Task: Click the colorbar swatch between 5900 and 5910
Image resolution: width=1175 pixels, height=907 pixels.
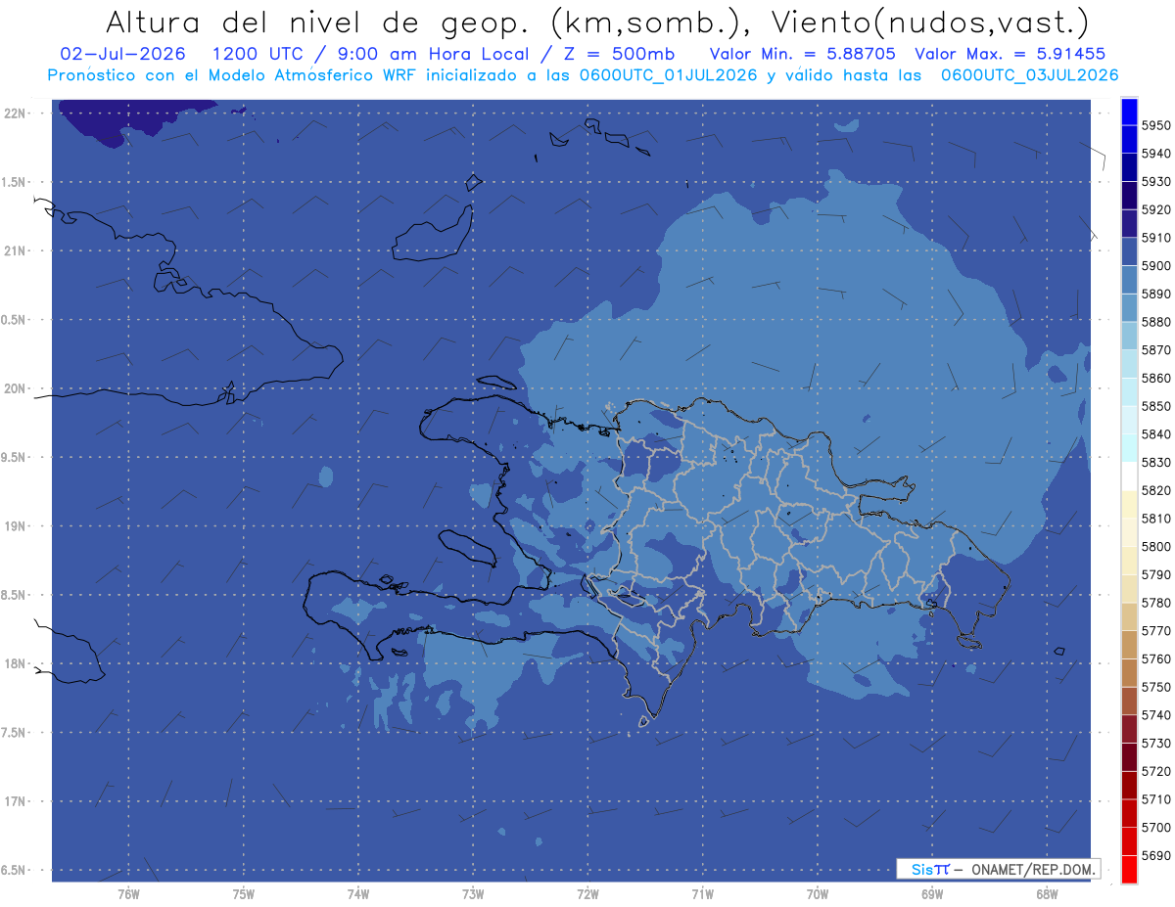Action: (x=1128, y=251)
